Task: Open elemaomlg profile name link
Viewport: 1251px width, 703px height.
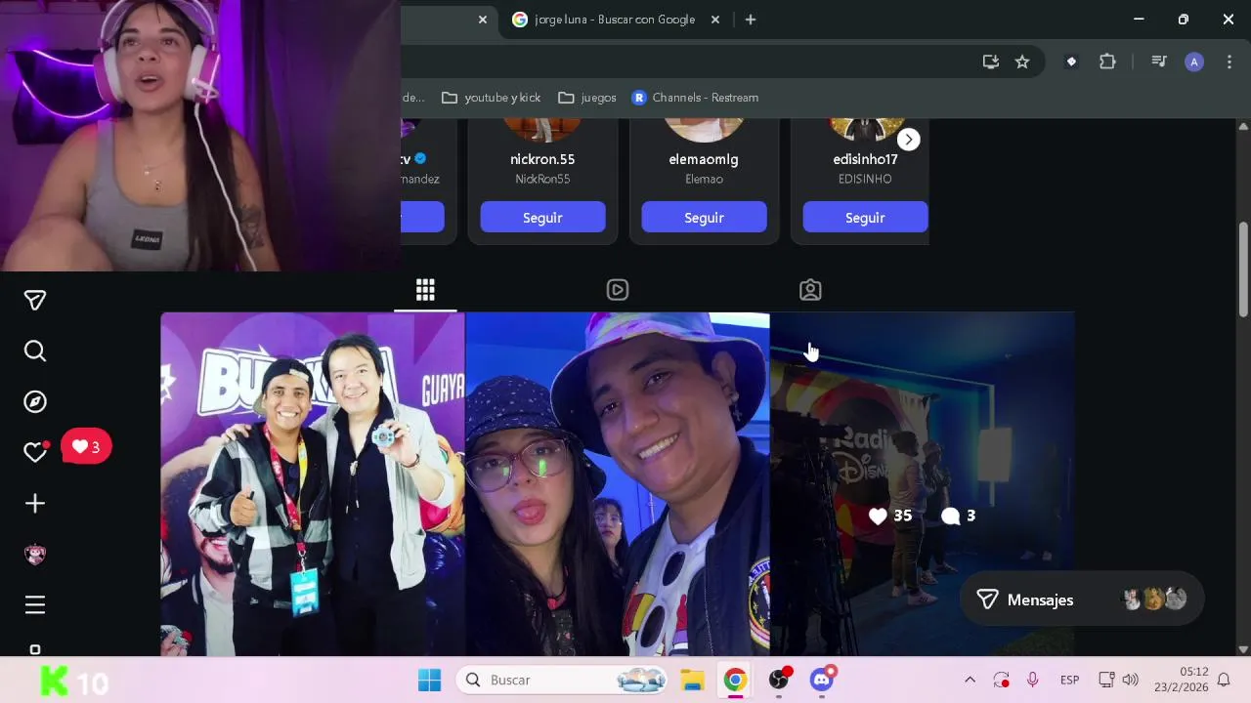Action: (x=704, y=159)
